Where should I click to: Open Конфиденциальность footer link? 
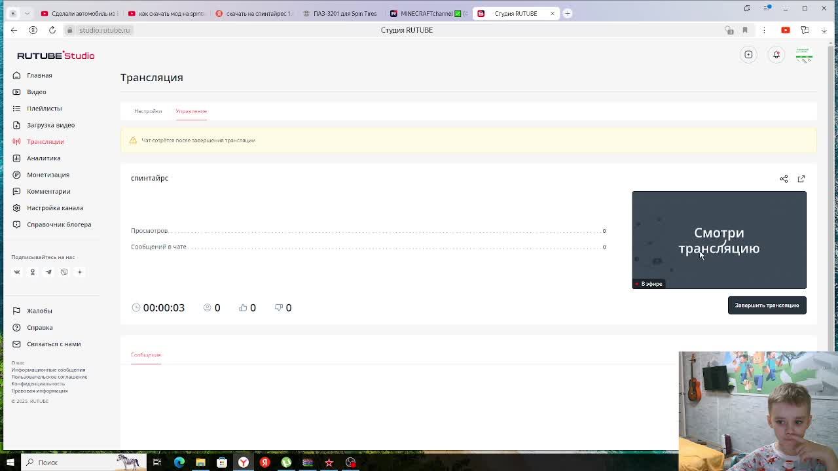pos(38,384)
